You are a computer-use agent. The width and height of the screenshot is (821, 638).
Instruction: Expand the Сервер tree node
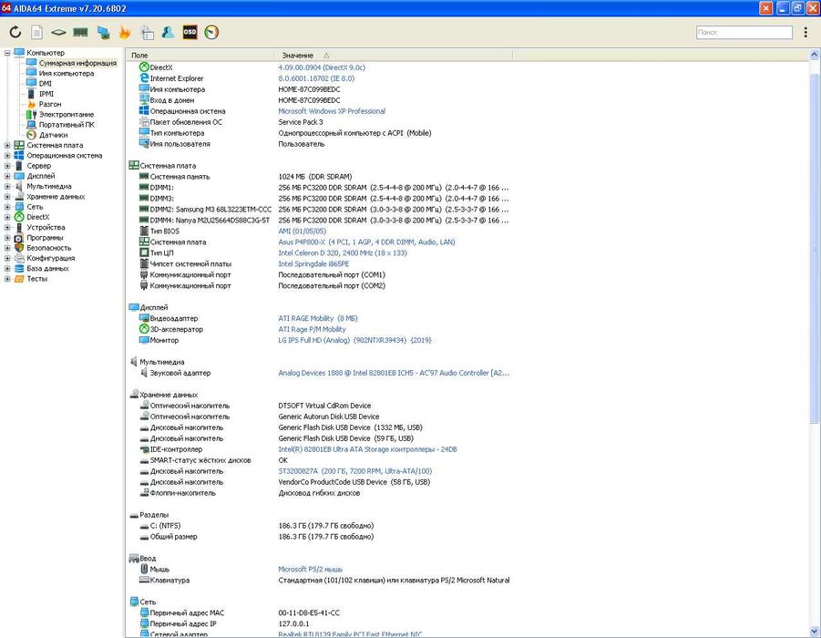(7, 166)
